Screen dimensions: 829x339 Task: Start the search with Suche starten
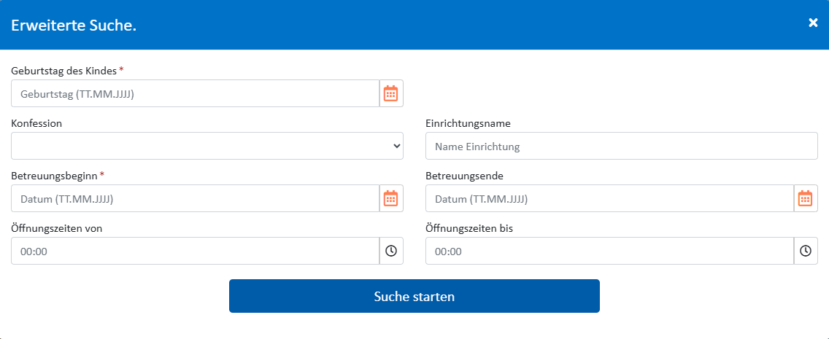pos(414,296)
